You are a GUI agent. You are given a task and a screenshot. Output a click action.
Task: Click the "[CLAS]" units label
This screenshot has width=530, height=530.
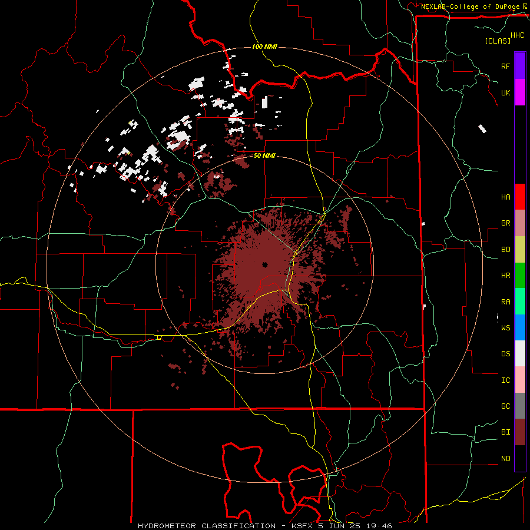click(498, 41)
